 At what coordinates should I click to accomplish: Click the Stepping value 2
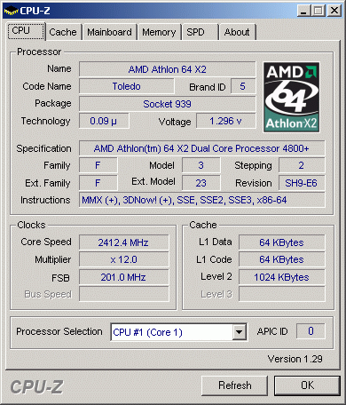point(302,165)
